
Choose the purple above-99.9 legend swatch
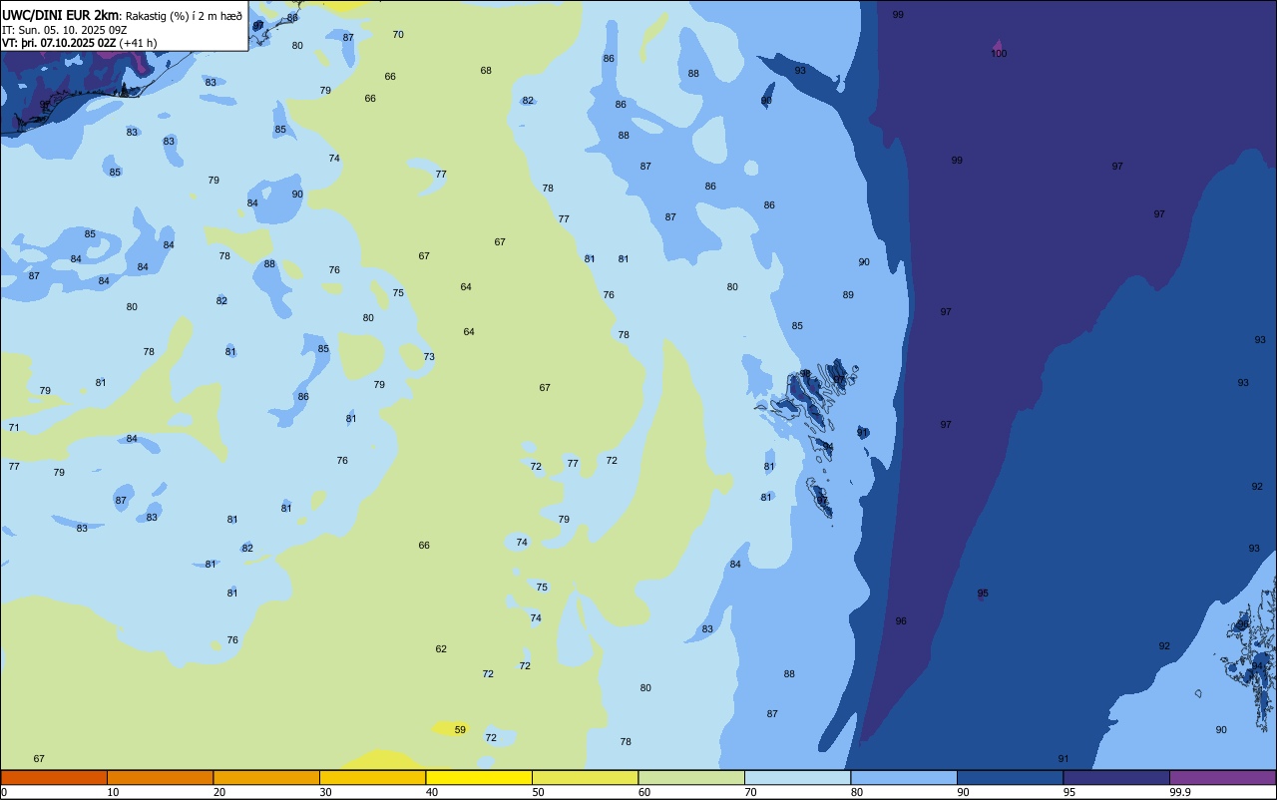1222,778
